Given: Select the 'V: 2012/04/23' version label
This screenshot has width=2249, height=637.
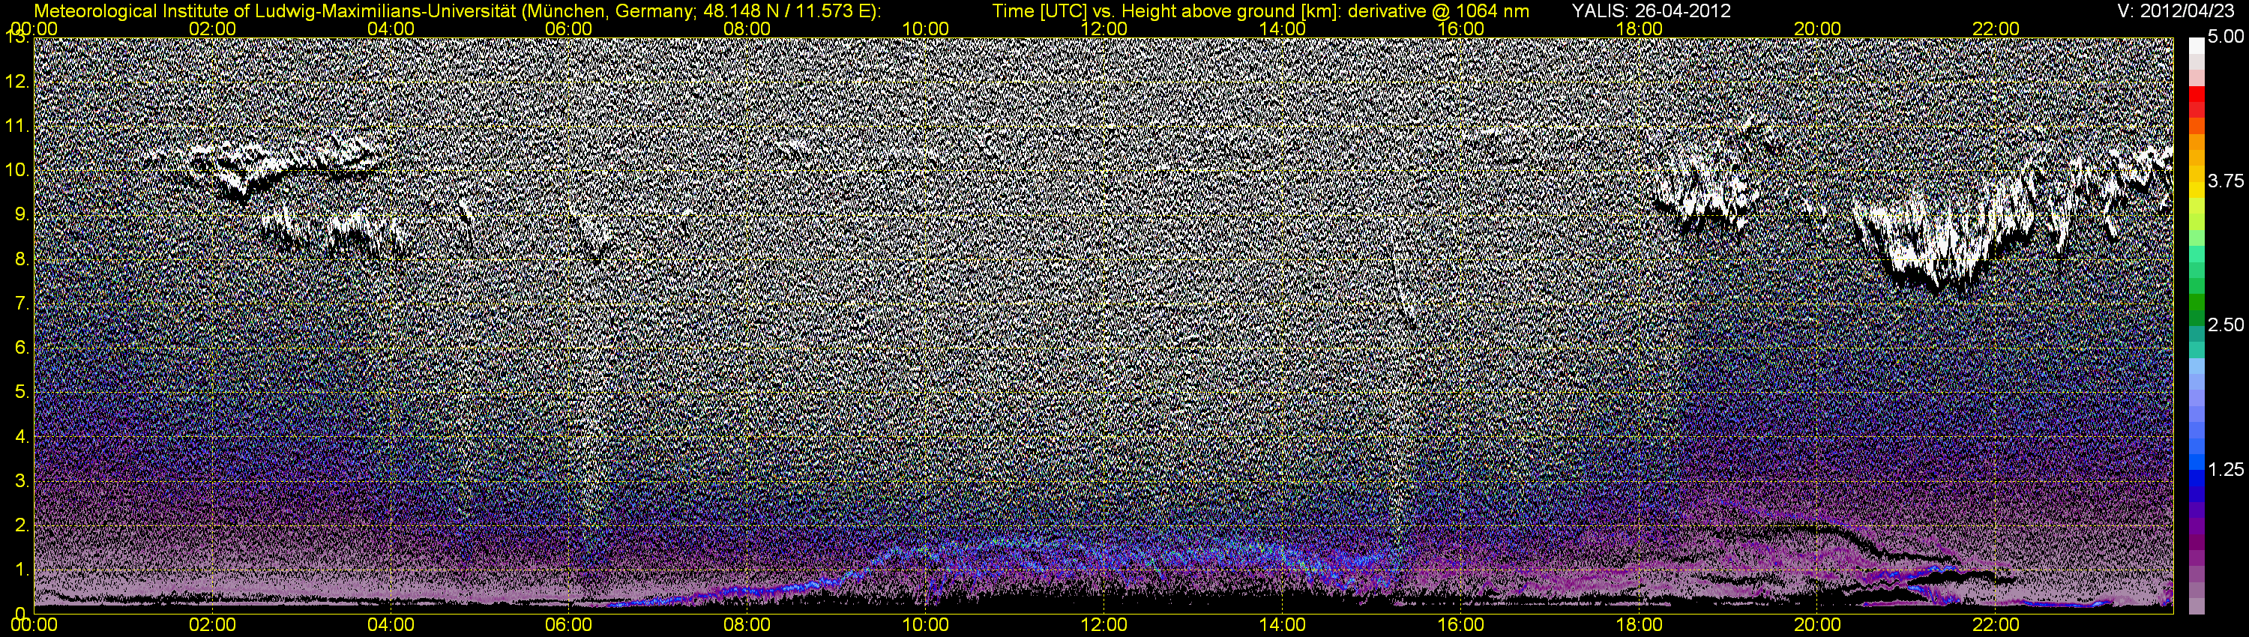Looking at the screenshot, I should pyautogui.click(x=2176, y=11).
